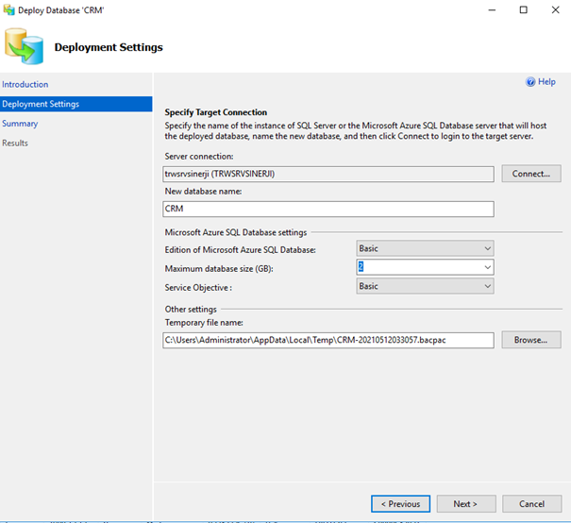The image size is (571, 523).
Task: Click the Help question mark icon
Action: click(530, 81)
